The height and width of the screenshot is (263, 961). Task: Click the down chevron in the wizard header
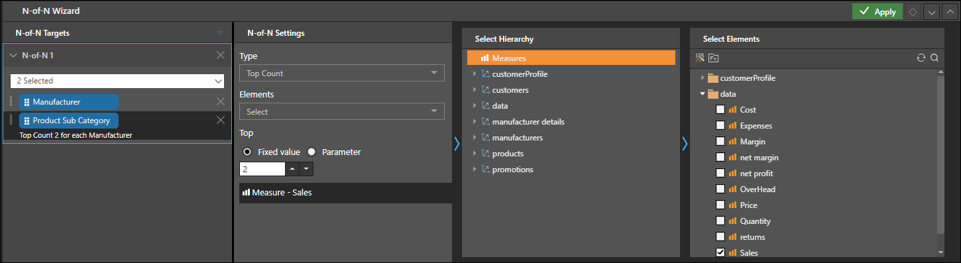pos(931,11)
